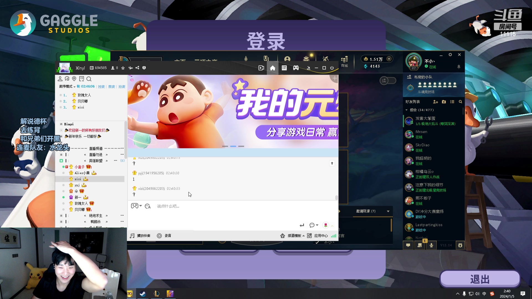532x299 pixels.
Task: Click the plus button beside 1.51万 currency
Action: pos(389,59)
